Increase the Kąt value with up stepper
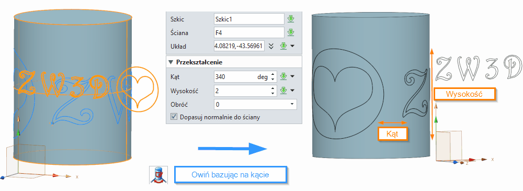The image size is (523, 191). click(273, 74)
